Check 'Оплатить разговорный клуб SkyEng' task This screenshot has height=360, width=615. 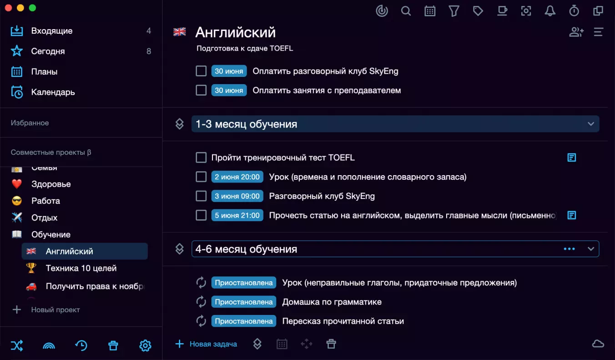pyautogui.click(x=201, y=71)
